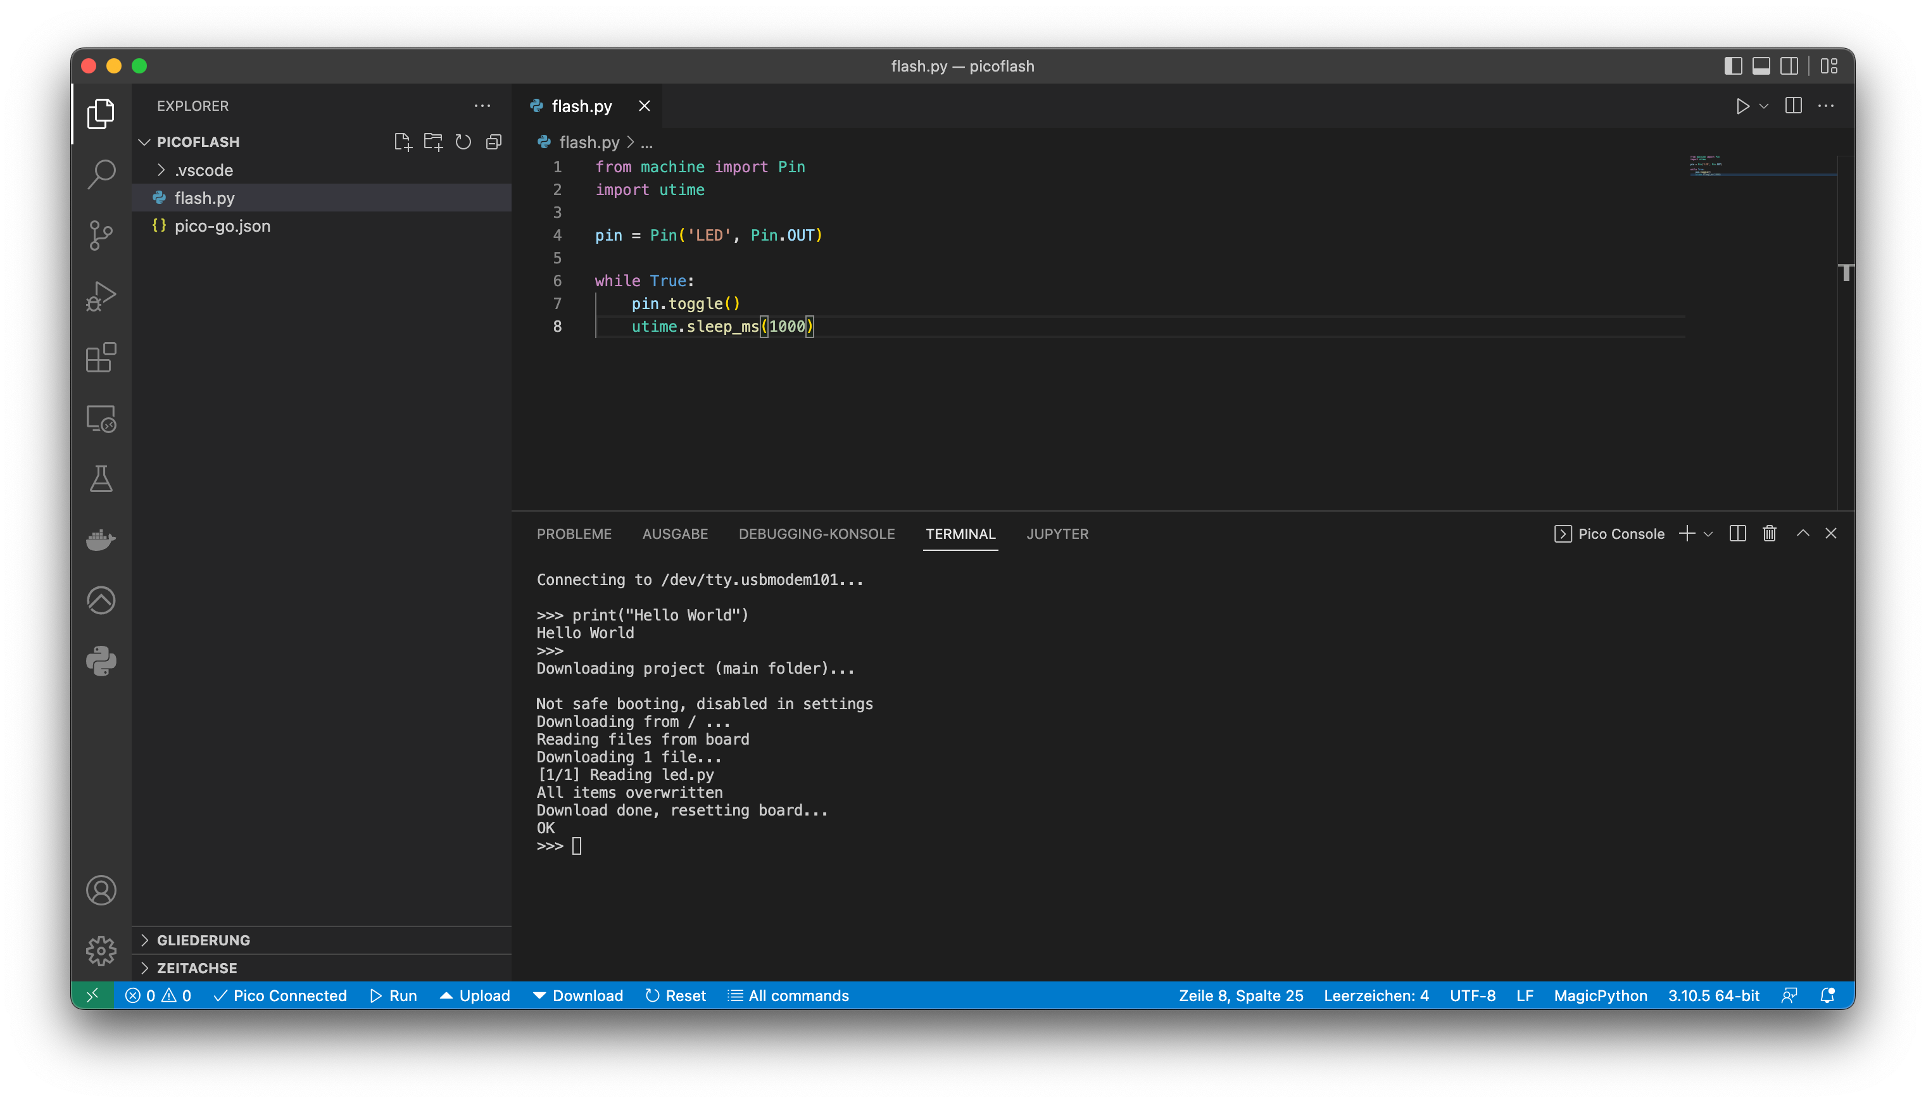The image size is (1926, 1103).
Task: Click Pico Connected in the status bar
Action: coord(280,995)
